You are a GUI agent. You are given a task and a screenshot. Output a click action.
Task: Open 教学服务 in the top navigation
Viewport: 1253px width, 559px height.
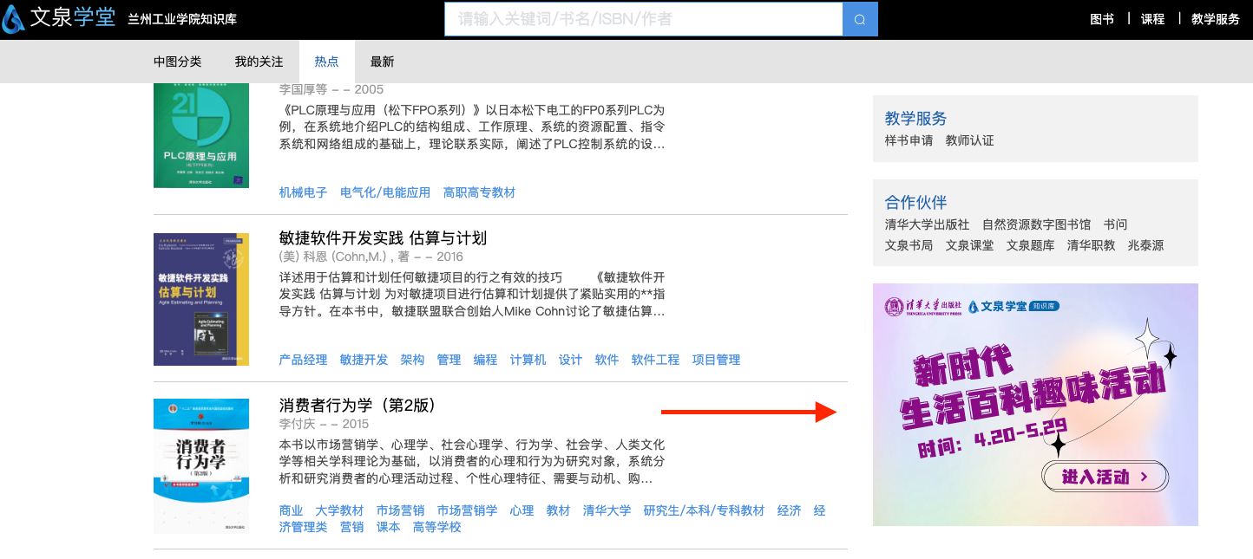tap(1215, 19)
